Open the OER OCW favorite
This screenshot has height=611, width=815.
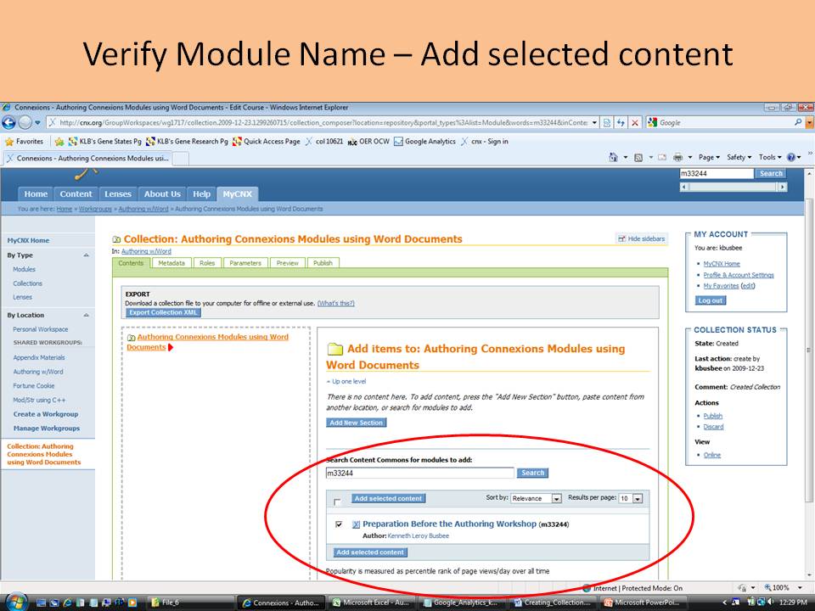coord(368,142)
